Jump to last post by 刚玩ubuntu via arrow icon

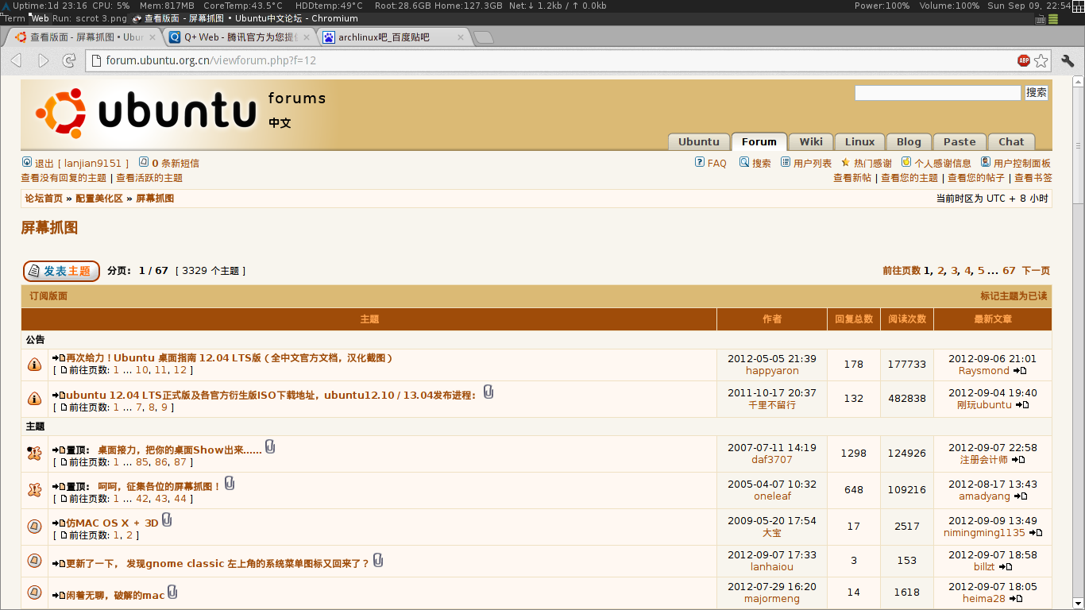tap(1022, 405)
